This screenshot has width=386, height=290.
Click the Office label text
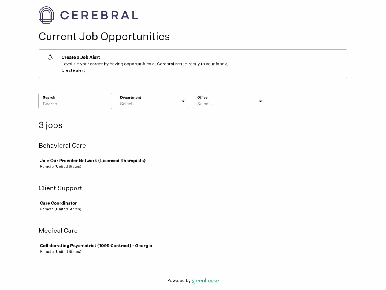pos(202,97)
